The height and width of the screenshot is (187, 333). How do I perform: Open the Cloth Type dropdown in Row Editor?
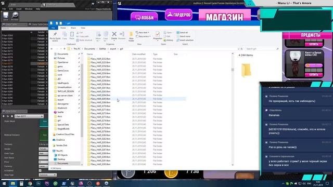[44, 153]
